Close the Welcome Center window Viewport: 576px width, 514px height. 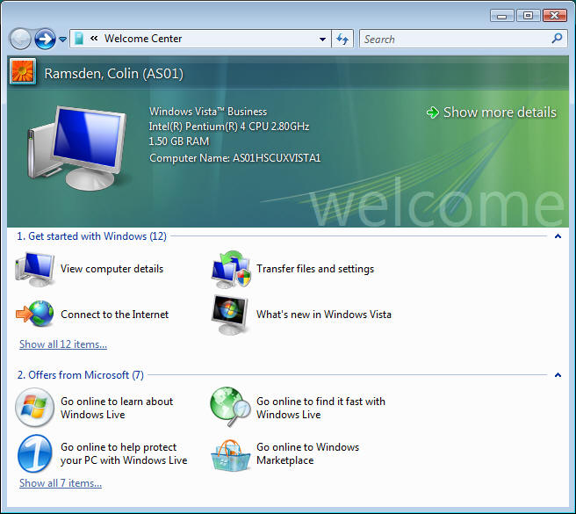click(555, 16)
